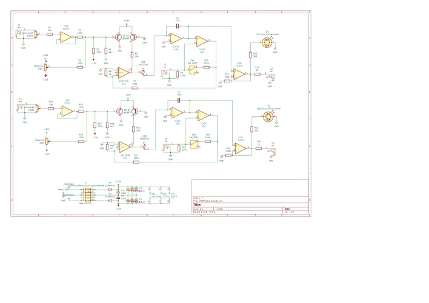This screenshot has height=303, width=429.
Task: Select transistor Q1 BC857
Action: pos(119,37)
